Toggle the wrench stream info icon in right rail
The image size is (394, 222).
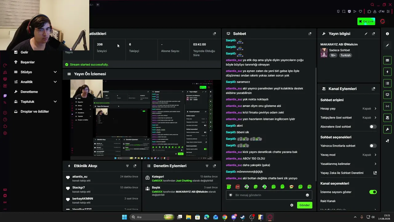387,129
